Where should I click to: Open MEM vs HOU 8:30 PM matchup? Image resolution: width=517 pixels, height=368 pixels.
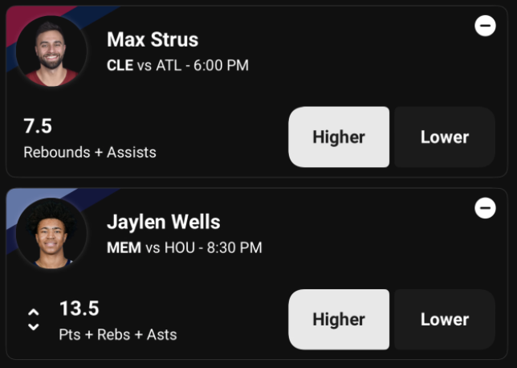(x=185, y=247)
